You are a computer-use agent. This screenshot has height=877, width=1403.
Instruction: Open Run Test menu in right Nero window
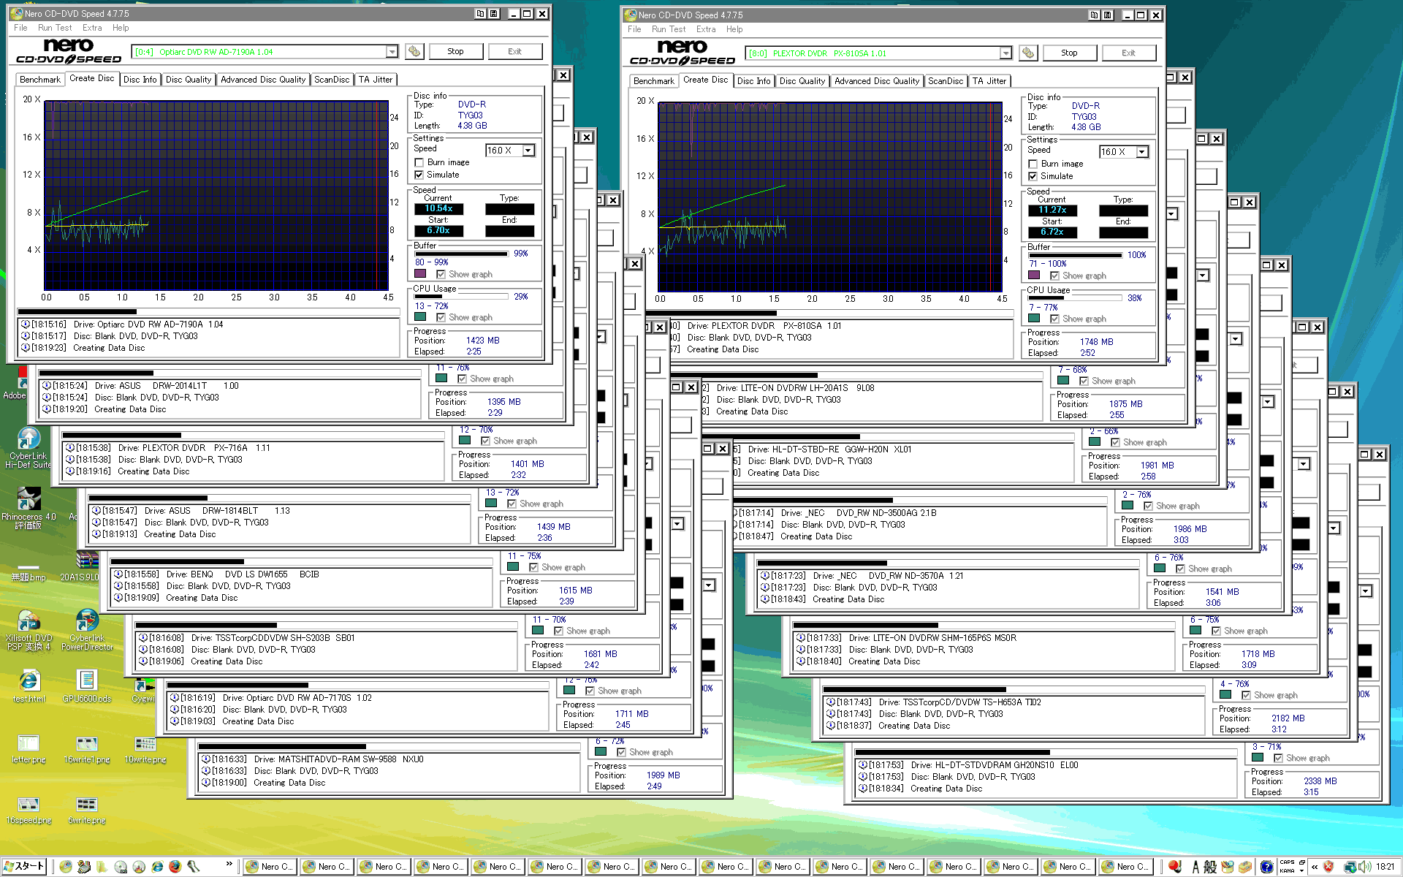click(x=668, y=29)
